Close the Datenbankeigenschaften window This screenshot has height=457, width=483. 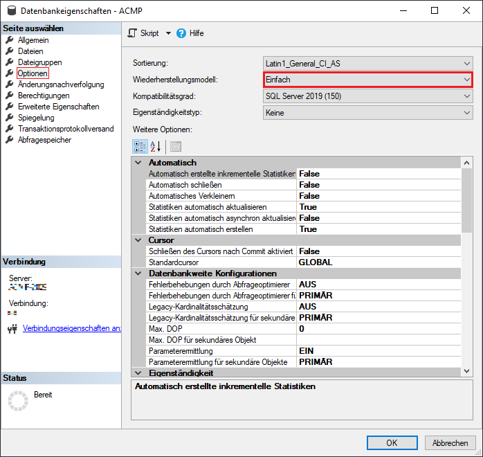point(466,10)
